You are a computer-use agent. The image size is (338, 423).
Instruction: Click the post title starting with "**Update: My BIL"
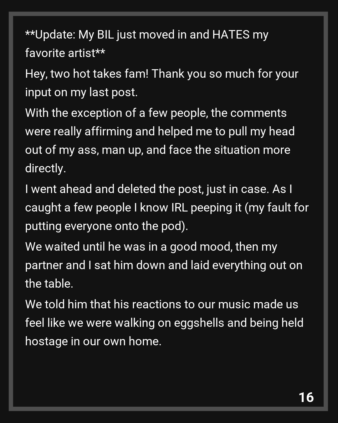pos(146,34)
